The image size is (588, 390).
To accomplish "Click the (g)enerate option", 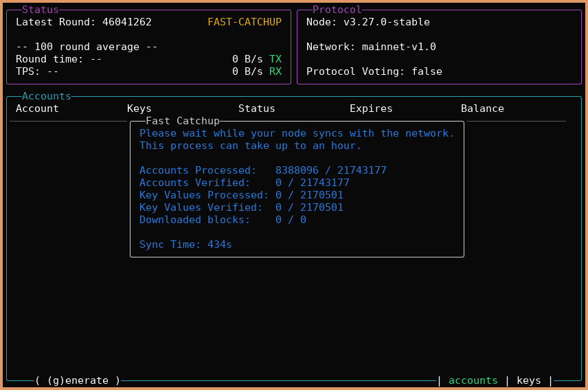I will pos(78,380).
